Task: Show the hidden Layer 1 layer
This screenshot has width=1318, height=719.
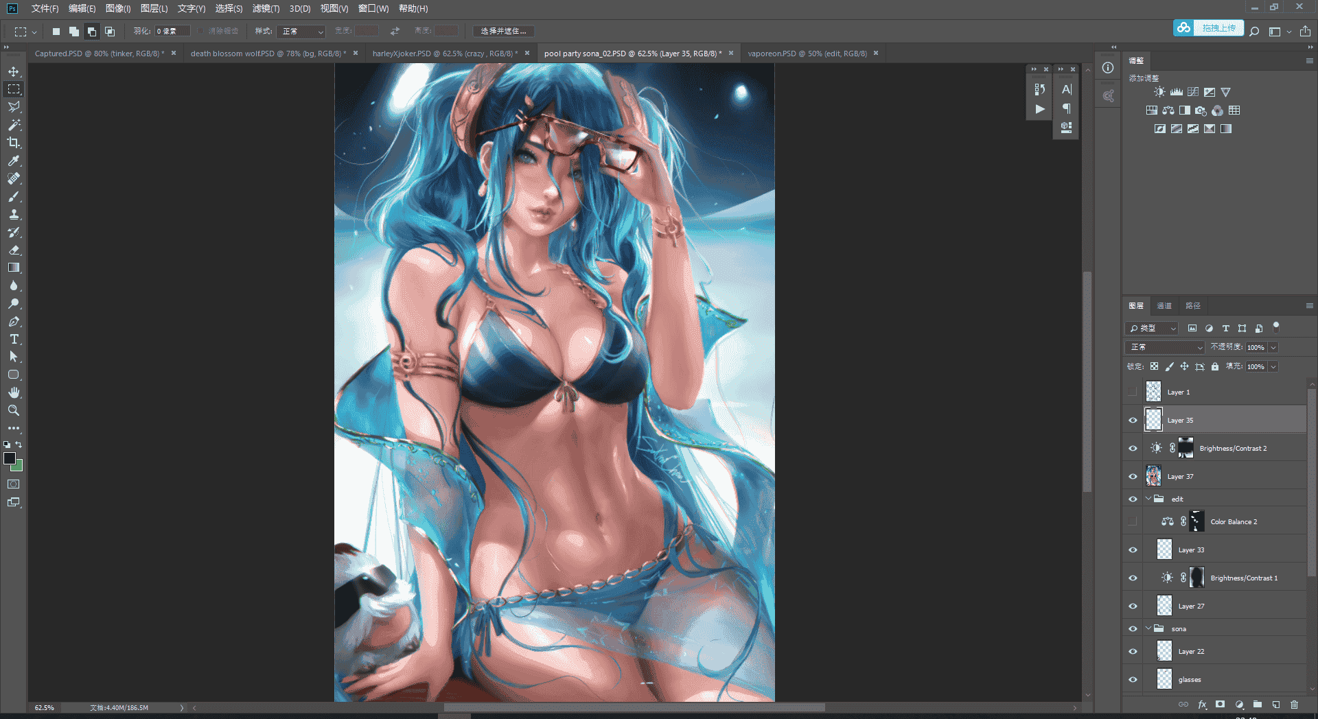Action: (x=1133, y=392)
